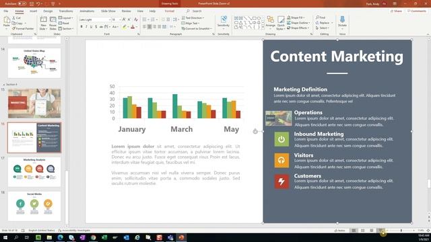Screen dimensions: 431x242
Task: Click the Arrange button
Action: tap(271, 22)
